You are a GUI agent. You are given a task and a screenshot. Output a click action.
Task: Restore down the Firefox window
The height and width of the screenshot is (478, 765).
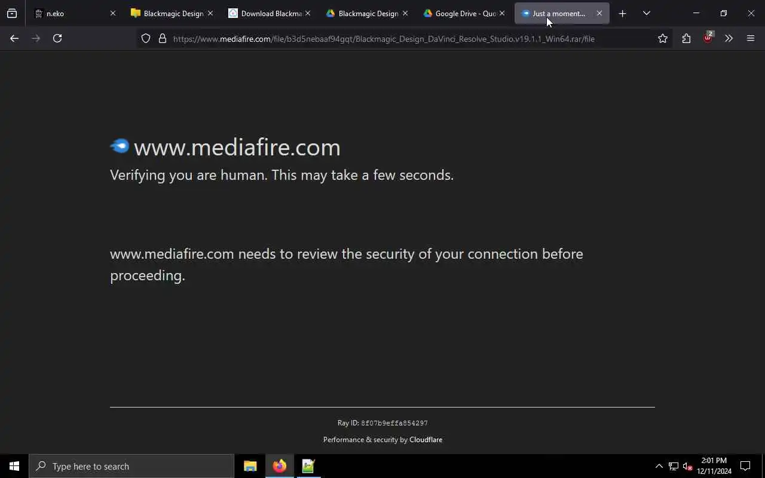(724, 13)
